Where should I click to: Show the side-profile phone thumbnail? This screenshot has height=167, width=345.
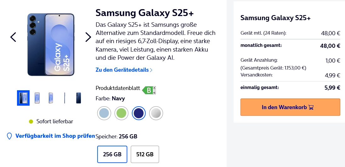coord(65,98)
